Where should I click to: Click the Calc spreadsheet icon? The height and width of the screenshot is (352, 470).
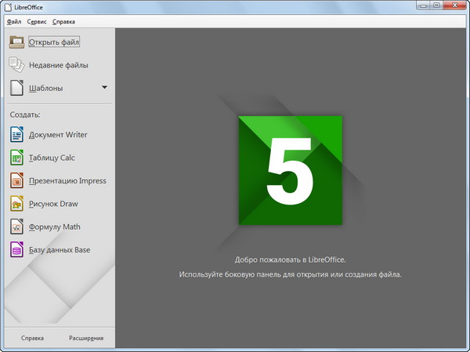click(17, 158)
